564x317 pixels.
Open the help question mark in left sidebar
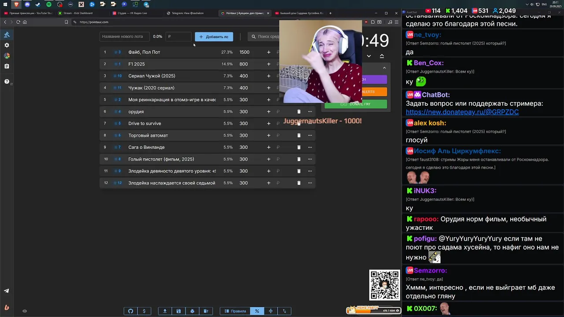(7, 81)
